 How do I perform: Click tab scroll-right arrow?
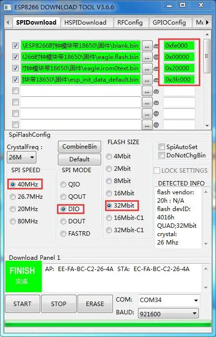207,22
